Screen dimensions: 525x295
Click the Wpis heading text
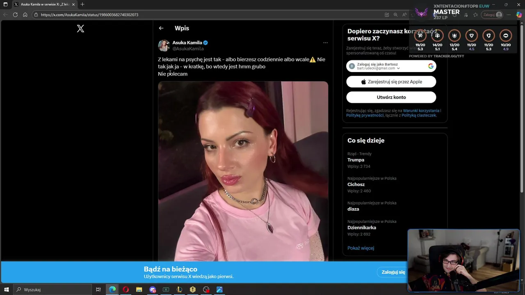pos(182,28)
